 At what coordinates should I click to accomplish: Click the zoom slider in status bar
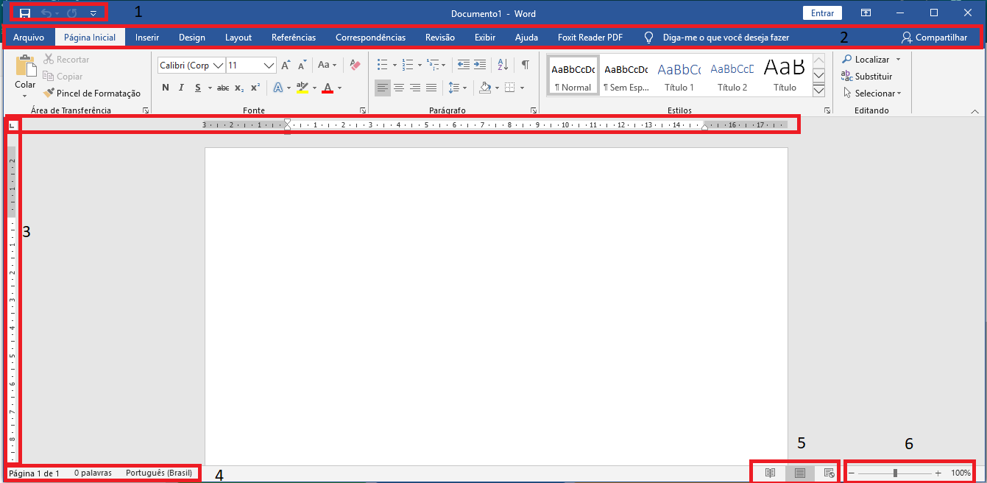coord(894,473)
